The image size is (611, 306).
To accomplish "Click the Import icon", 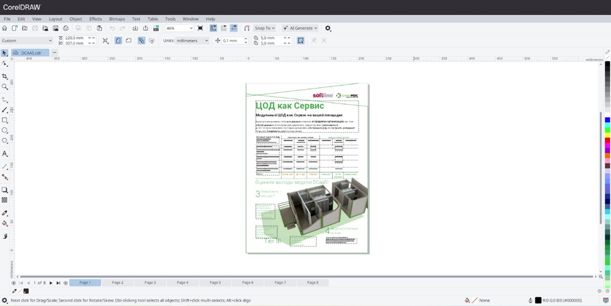I will pyautogui.click(x=135, y=28).
